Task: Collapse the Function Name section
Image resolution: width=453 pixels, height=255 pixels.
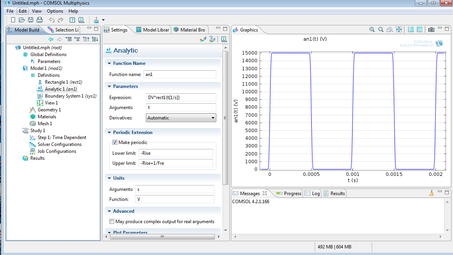Action: [x=109, y=63]
